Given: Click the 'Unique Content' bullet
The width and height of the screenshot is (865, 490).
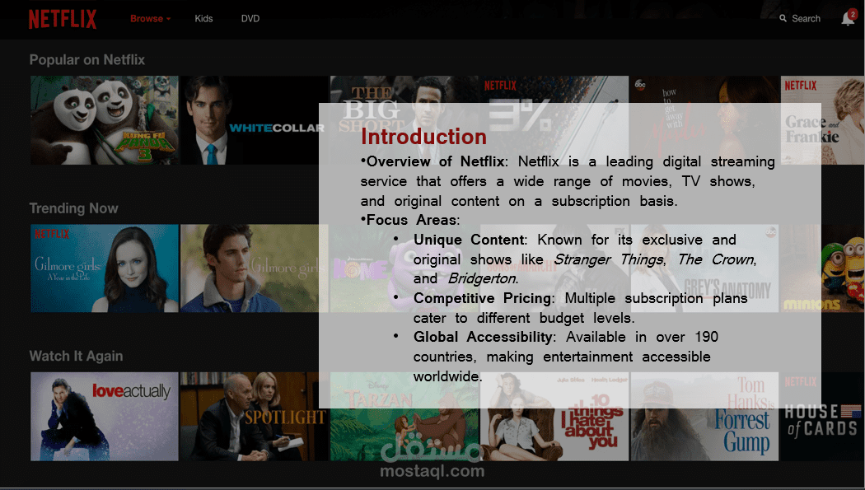Looking at the screenshot, I should (x=469, y=240).
